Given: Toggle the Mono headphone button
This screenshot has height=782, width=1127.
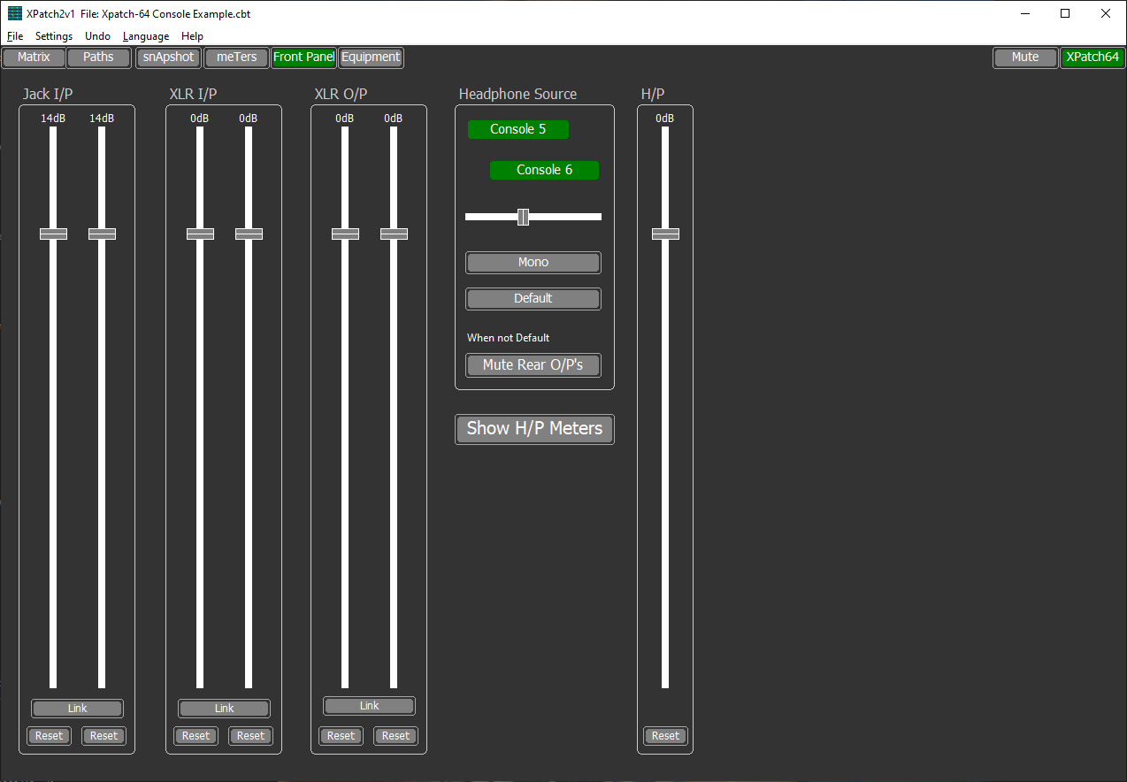Looking at the screenshot, I should click(x=533, y=263).
